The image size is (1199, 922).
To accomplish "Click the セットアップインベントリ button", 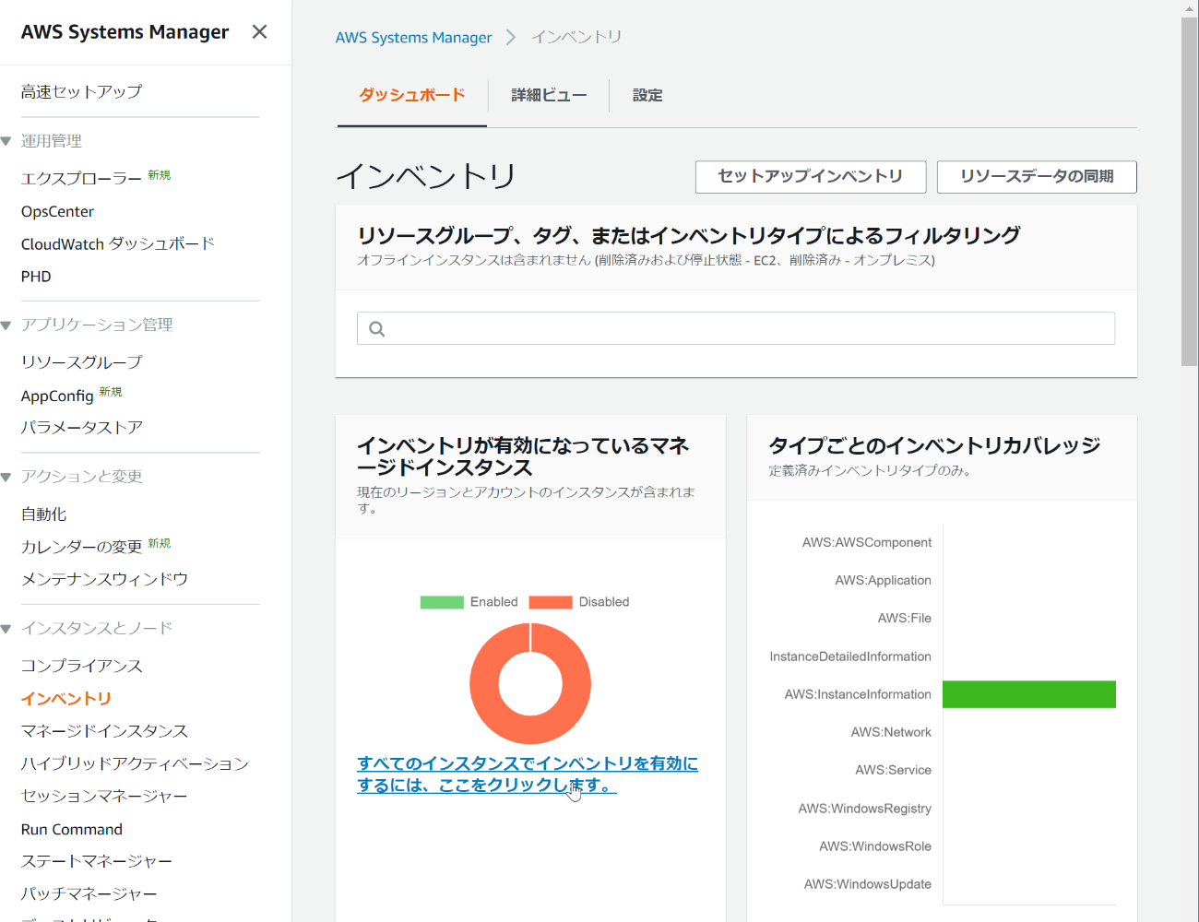I will [x=811, y=176].
